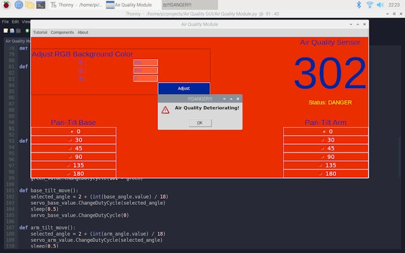Image resolution: width=405 pixels, height=253 pixels.
Task: Switch to the Thonny taskbar entry
Action: coord(77,5)
